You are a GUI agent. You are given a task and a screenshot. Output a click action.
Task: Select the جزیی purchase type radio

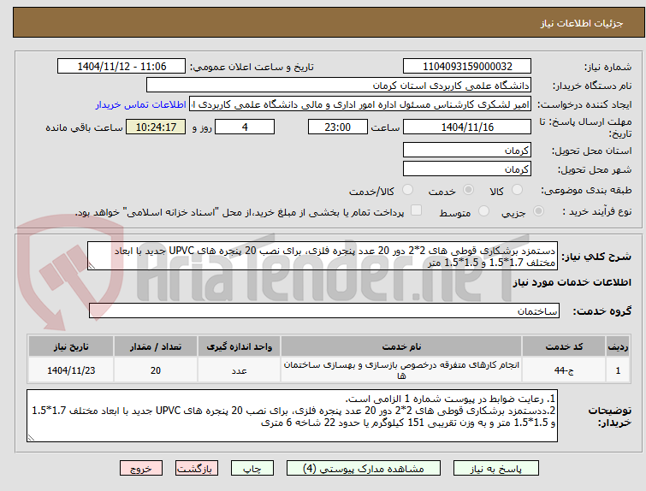coord(538,211)
